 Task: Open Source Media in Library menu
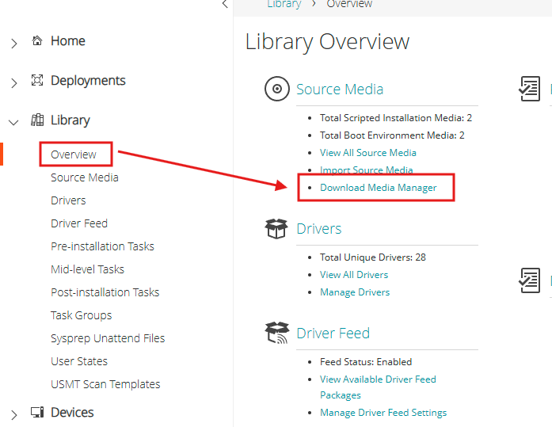85,177
